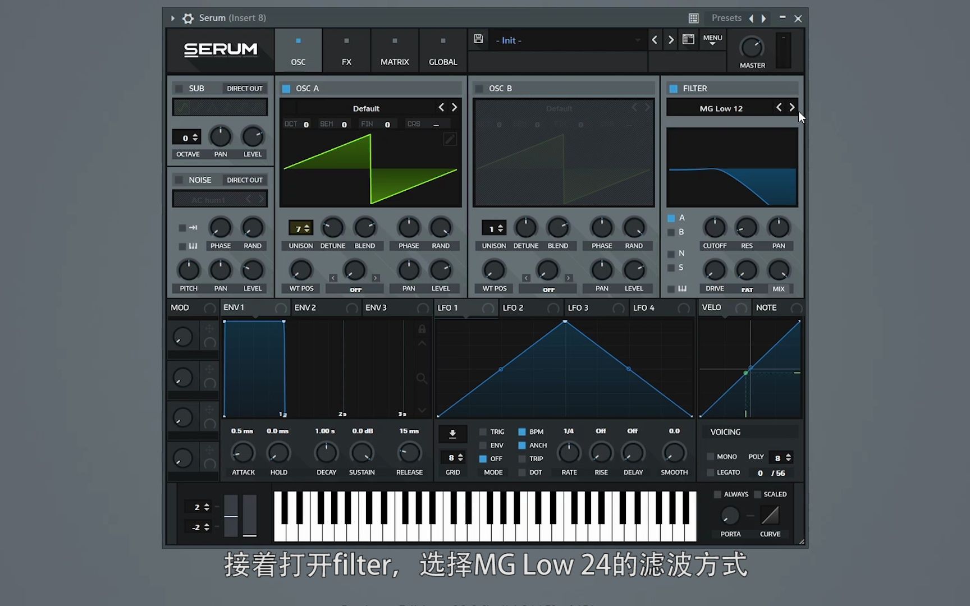The image size is (970, 606).
Task: Click NOISE DIRECT OUT button
Action: click(244, 180)
